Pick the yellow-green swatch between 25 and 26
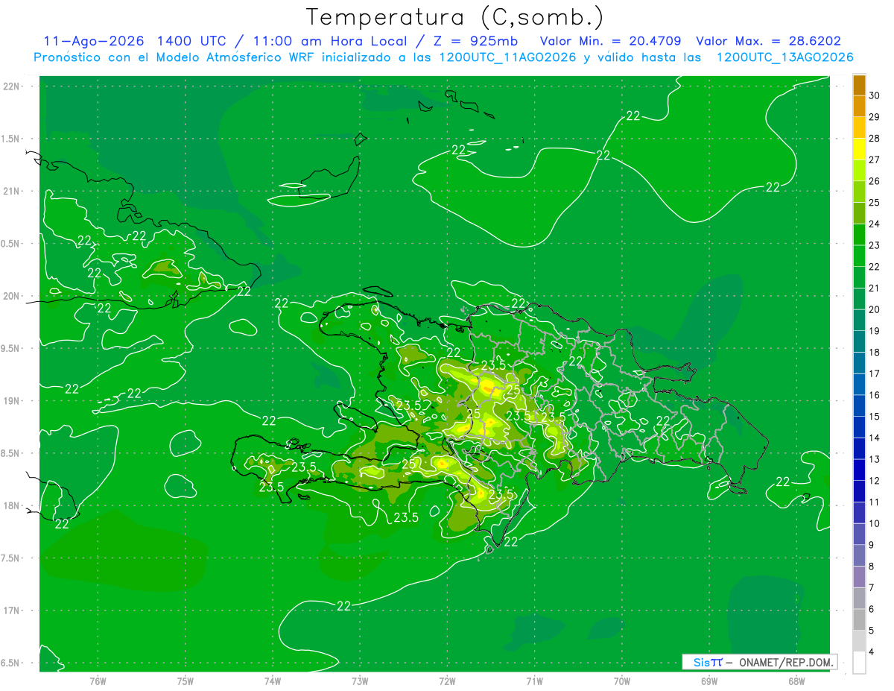 pos(859,192)
